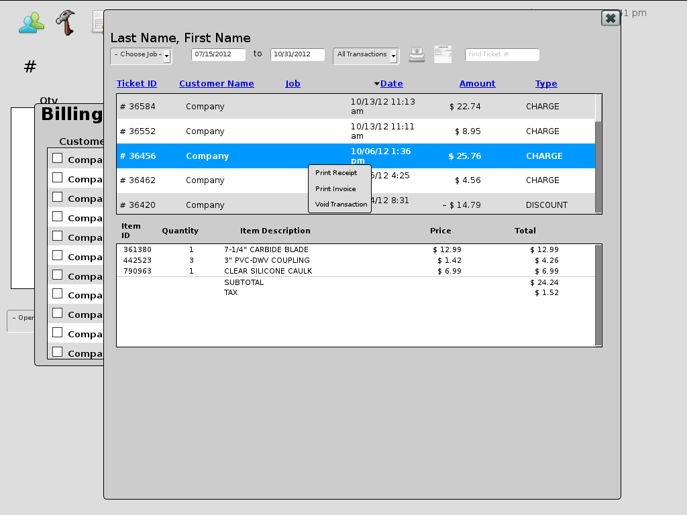
Task: Click the invoice document icon beside printer
Action: [443, 54]
